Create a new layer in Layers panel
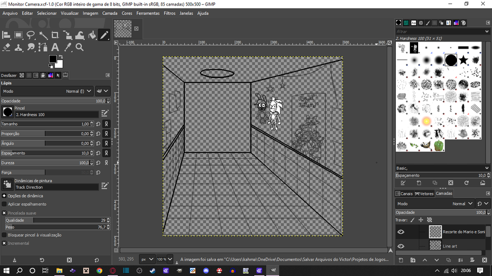Viewport: 492px width, 276px height. tap(401, 260)
